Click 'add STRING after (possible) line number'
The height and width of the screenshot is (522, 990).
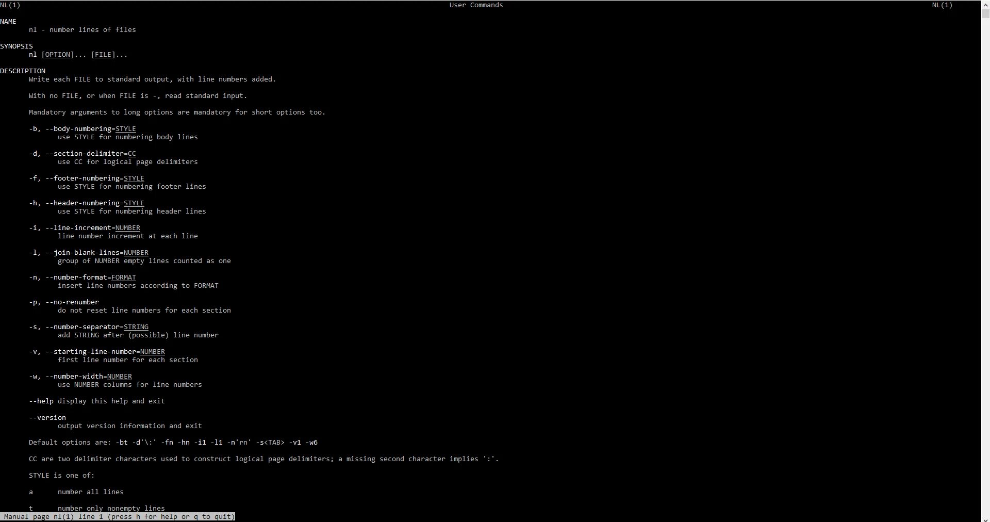tap(138, 335)
